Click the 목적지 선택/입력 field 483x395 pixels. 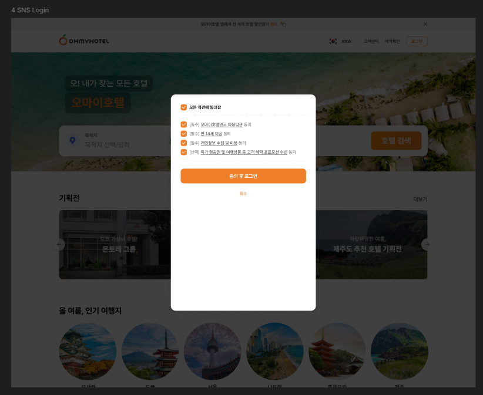[x=107, y=144]
